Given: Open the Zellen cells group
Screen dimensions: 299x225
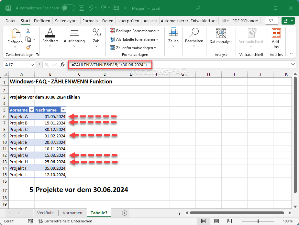Looking at the screenshot, I should coord(173,38).
